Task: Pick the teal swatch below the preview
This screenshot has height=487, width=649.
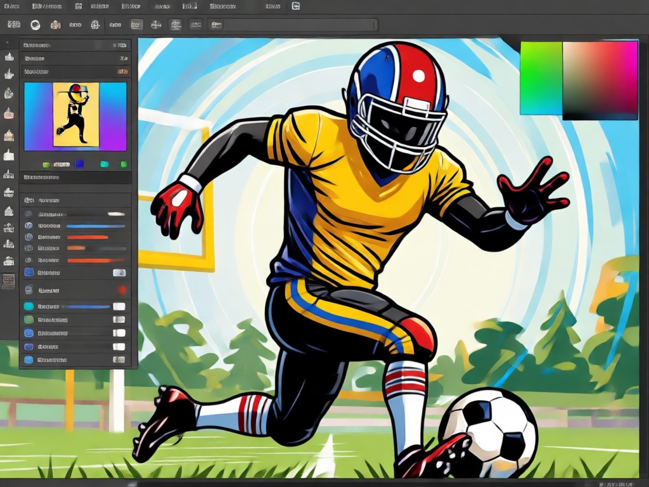Action: [105, 164]
